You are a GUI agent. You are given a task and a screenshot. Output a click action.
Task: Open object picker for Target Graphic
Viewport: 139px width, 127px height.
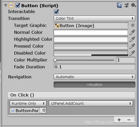click(133, 25)
